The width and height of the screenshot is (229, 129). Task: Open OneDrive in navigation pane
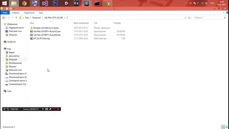pyautogui.click(x=11, y=42)
